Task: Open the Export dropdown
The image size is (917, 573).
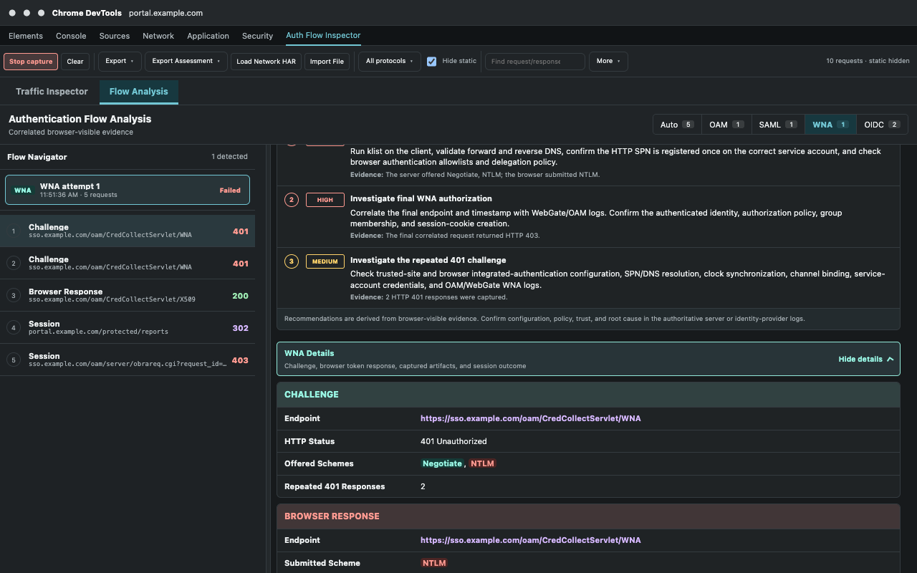Action: click(120, 62)
